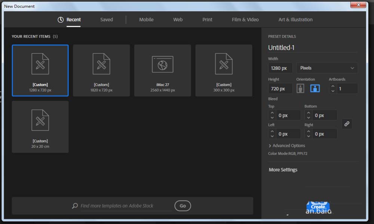This screenshot has width=374, height=224.
Task: Open More Settings
Action: [283, 170]
